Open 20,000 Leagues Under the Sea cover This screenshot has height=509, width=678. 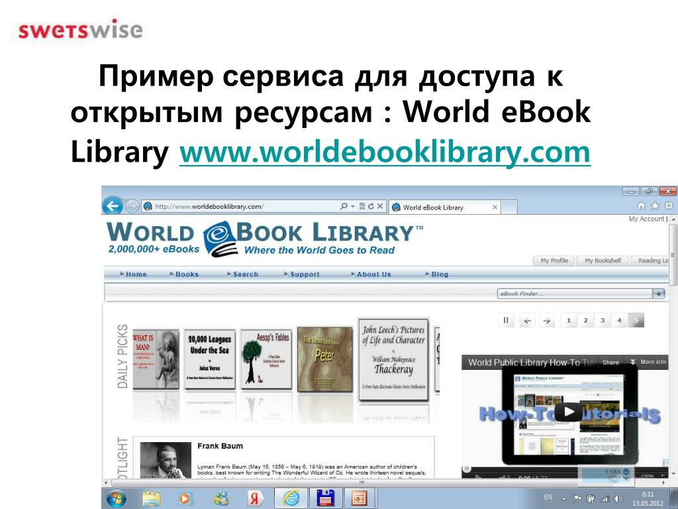(x=210, y=359)
